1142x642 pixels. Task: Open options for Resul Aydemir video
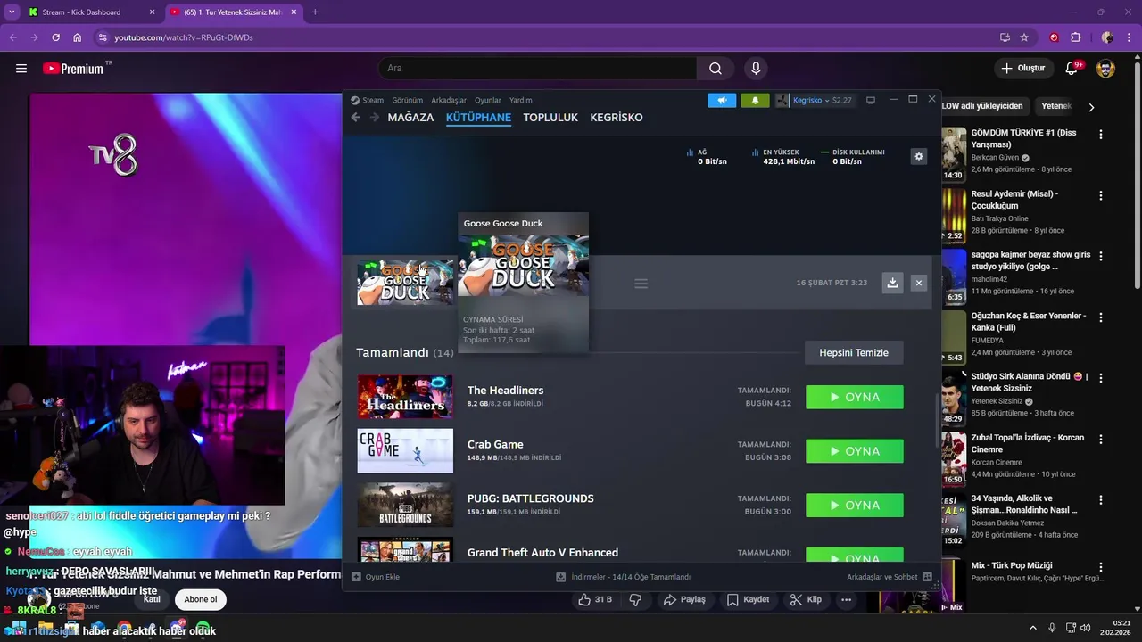(1101, 195)
